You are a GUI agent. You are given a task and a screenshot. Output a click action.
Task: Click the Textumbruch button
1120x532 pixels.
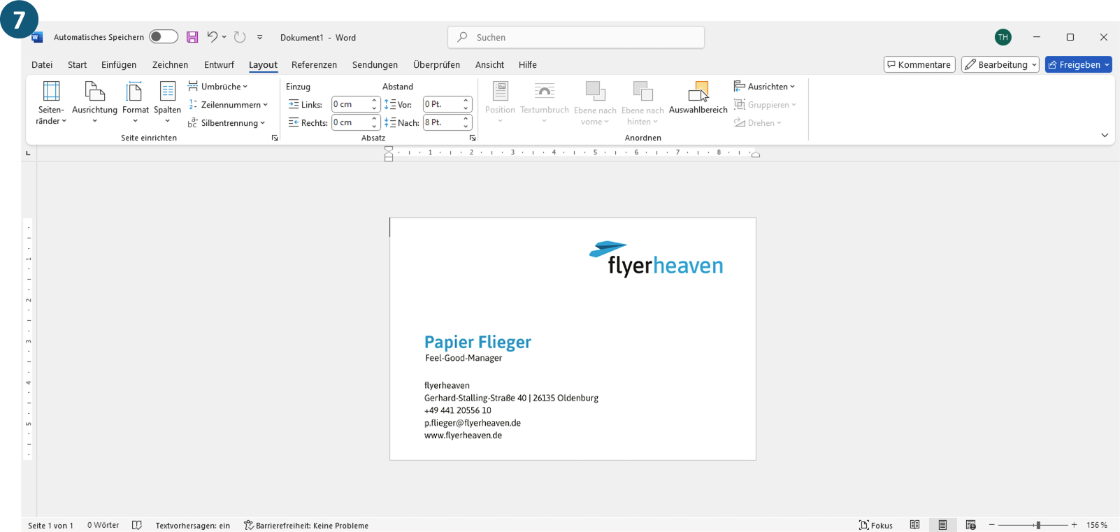[x=544, y=102]
